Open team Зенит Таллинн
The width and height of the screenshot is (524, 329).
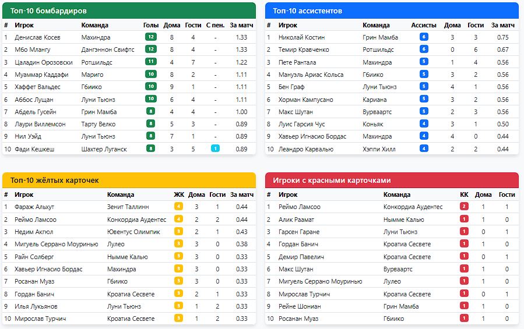(128, 207)
